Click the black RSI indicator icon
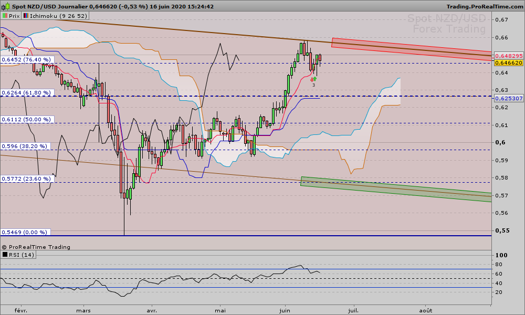The image size is (525, 315). coord(5,255)
